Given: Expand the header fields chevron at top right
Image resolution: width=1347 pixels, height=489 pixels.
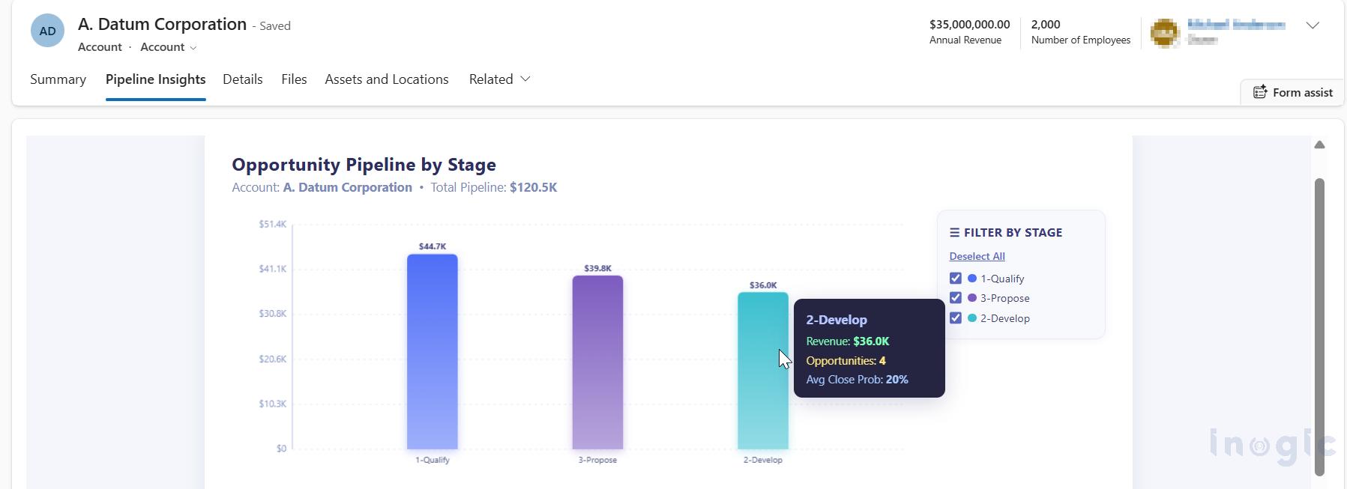Looking at the screenshot, I should coord(1313,25).
